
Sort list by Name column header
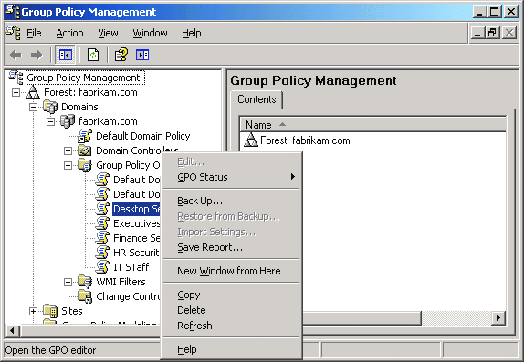tap(372, 125)
